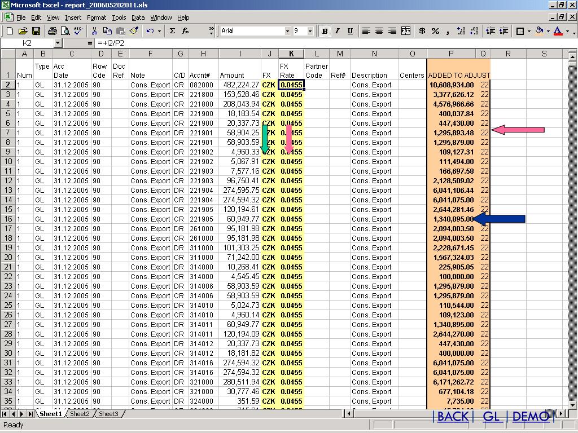Click the Paste clipboard icon
The width and height of the screenshot is (578, 433).
pyautogui.click(x=121, y=31)
